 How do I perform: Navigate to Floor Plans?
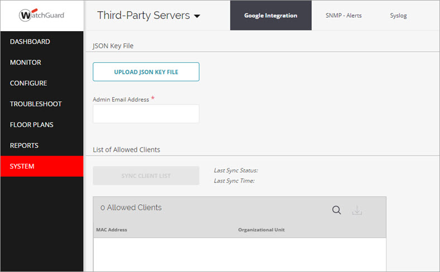click(32, 125)
